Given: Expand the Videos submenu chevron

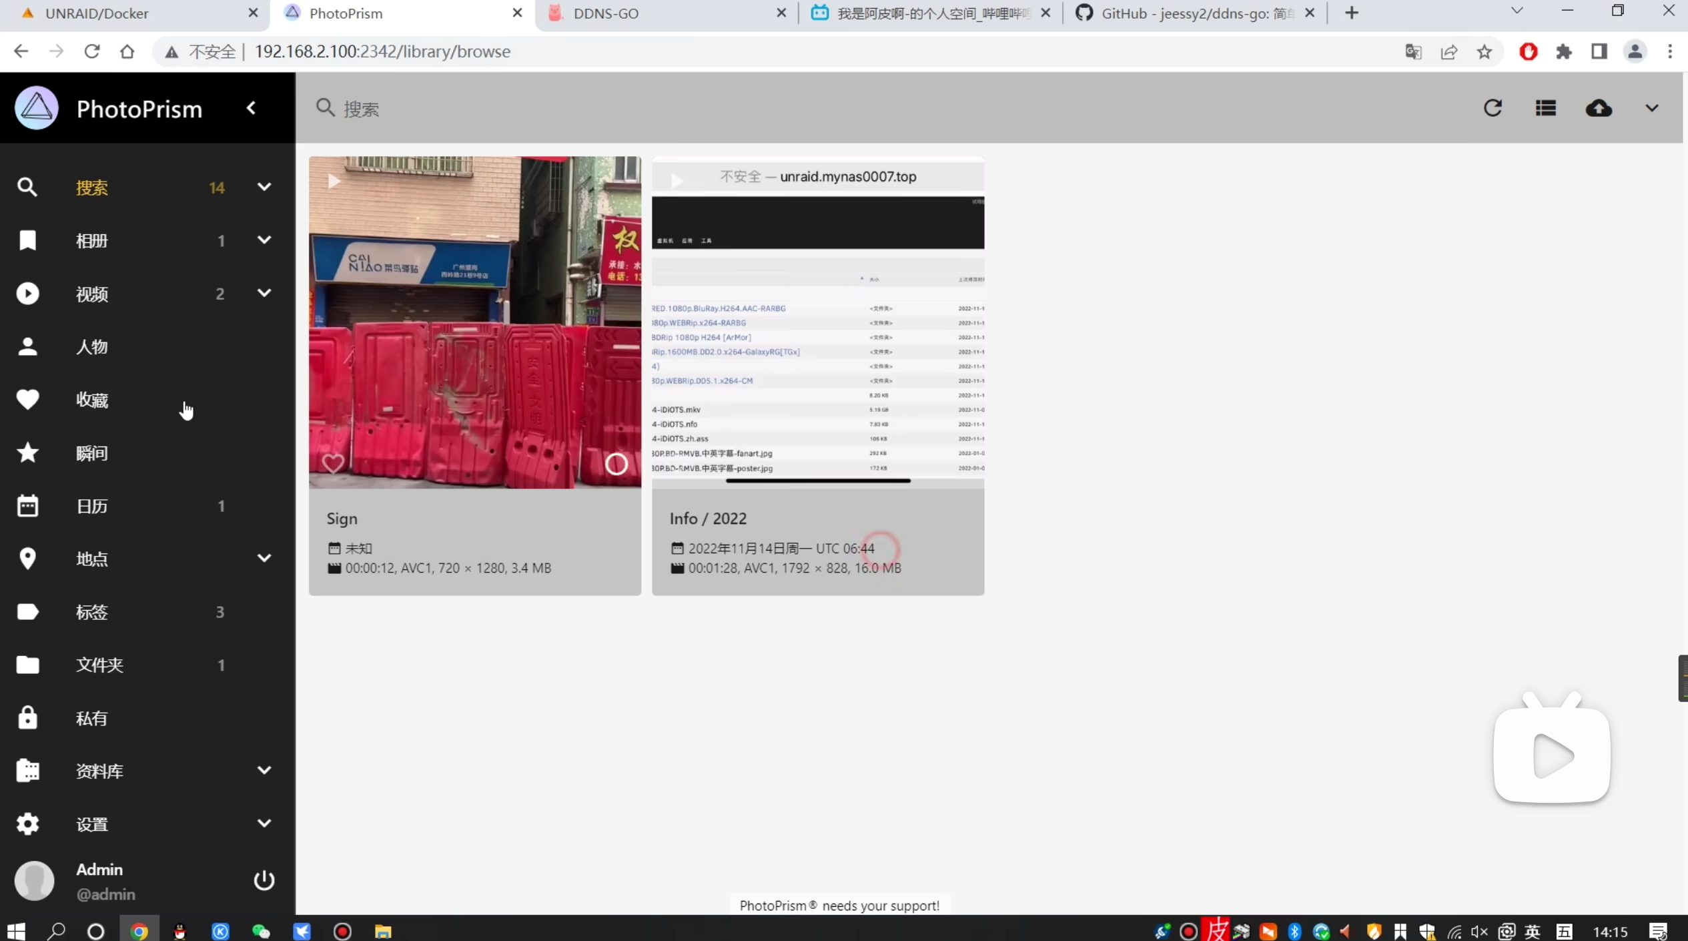Looking at the screenshot, I should pos(264,293).
